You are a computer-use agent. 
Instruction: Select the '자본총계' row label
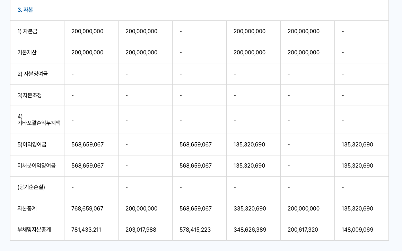tap(27, 209)
